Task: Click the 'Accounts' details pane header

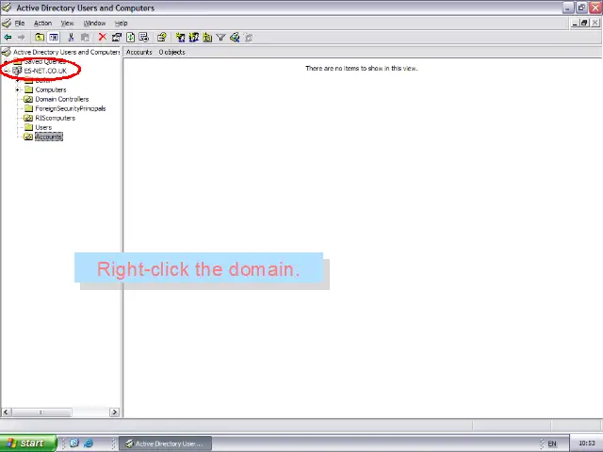Action: tap(139, 52)
